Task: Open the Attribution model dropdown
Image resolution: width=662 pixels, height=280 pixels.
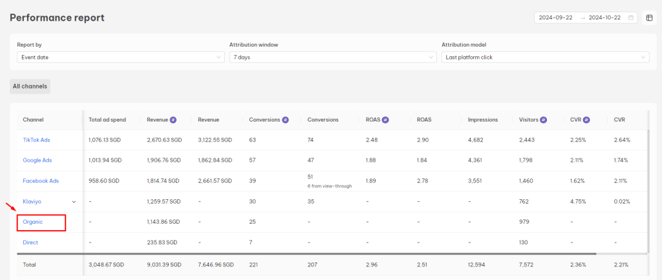Action: click(545, 57)
